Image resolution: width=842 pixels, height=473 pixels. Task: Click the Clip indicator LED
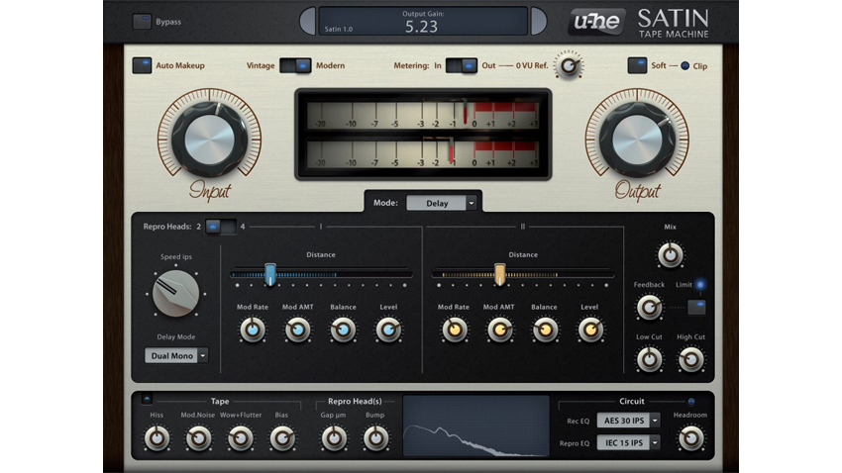(684, 66)
